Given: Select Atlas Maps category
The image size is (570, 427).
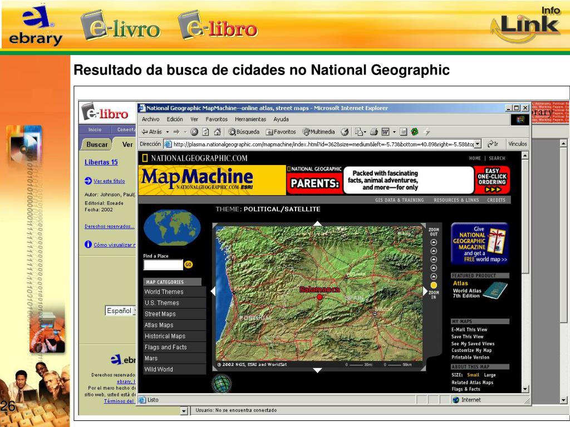Looking at the screenshot, I should pyautogui.click(x=175, y=325).
